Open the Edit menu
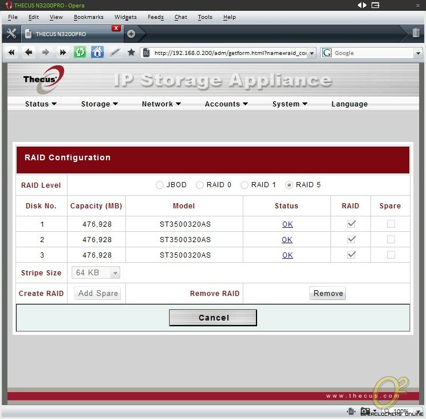426x419 pixels. [34, 17]
